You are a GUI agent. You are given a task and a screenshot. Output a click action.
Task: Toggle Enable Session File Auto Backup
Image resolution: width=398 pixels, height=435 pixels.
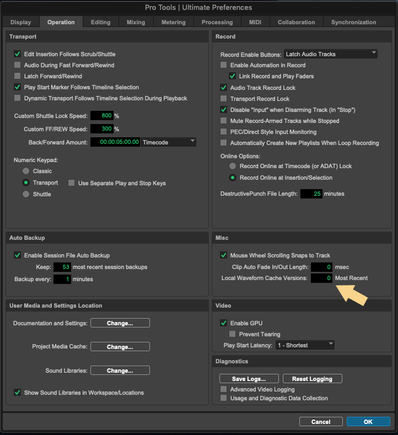click(18, 255)
